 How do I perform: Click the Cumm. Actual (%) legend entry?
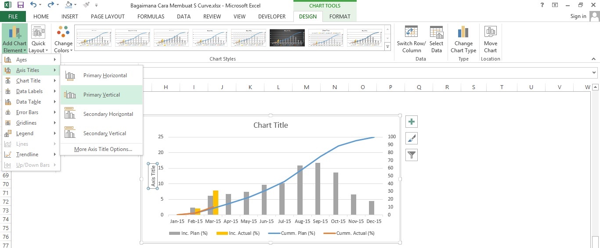click(348, 233)
